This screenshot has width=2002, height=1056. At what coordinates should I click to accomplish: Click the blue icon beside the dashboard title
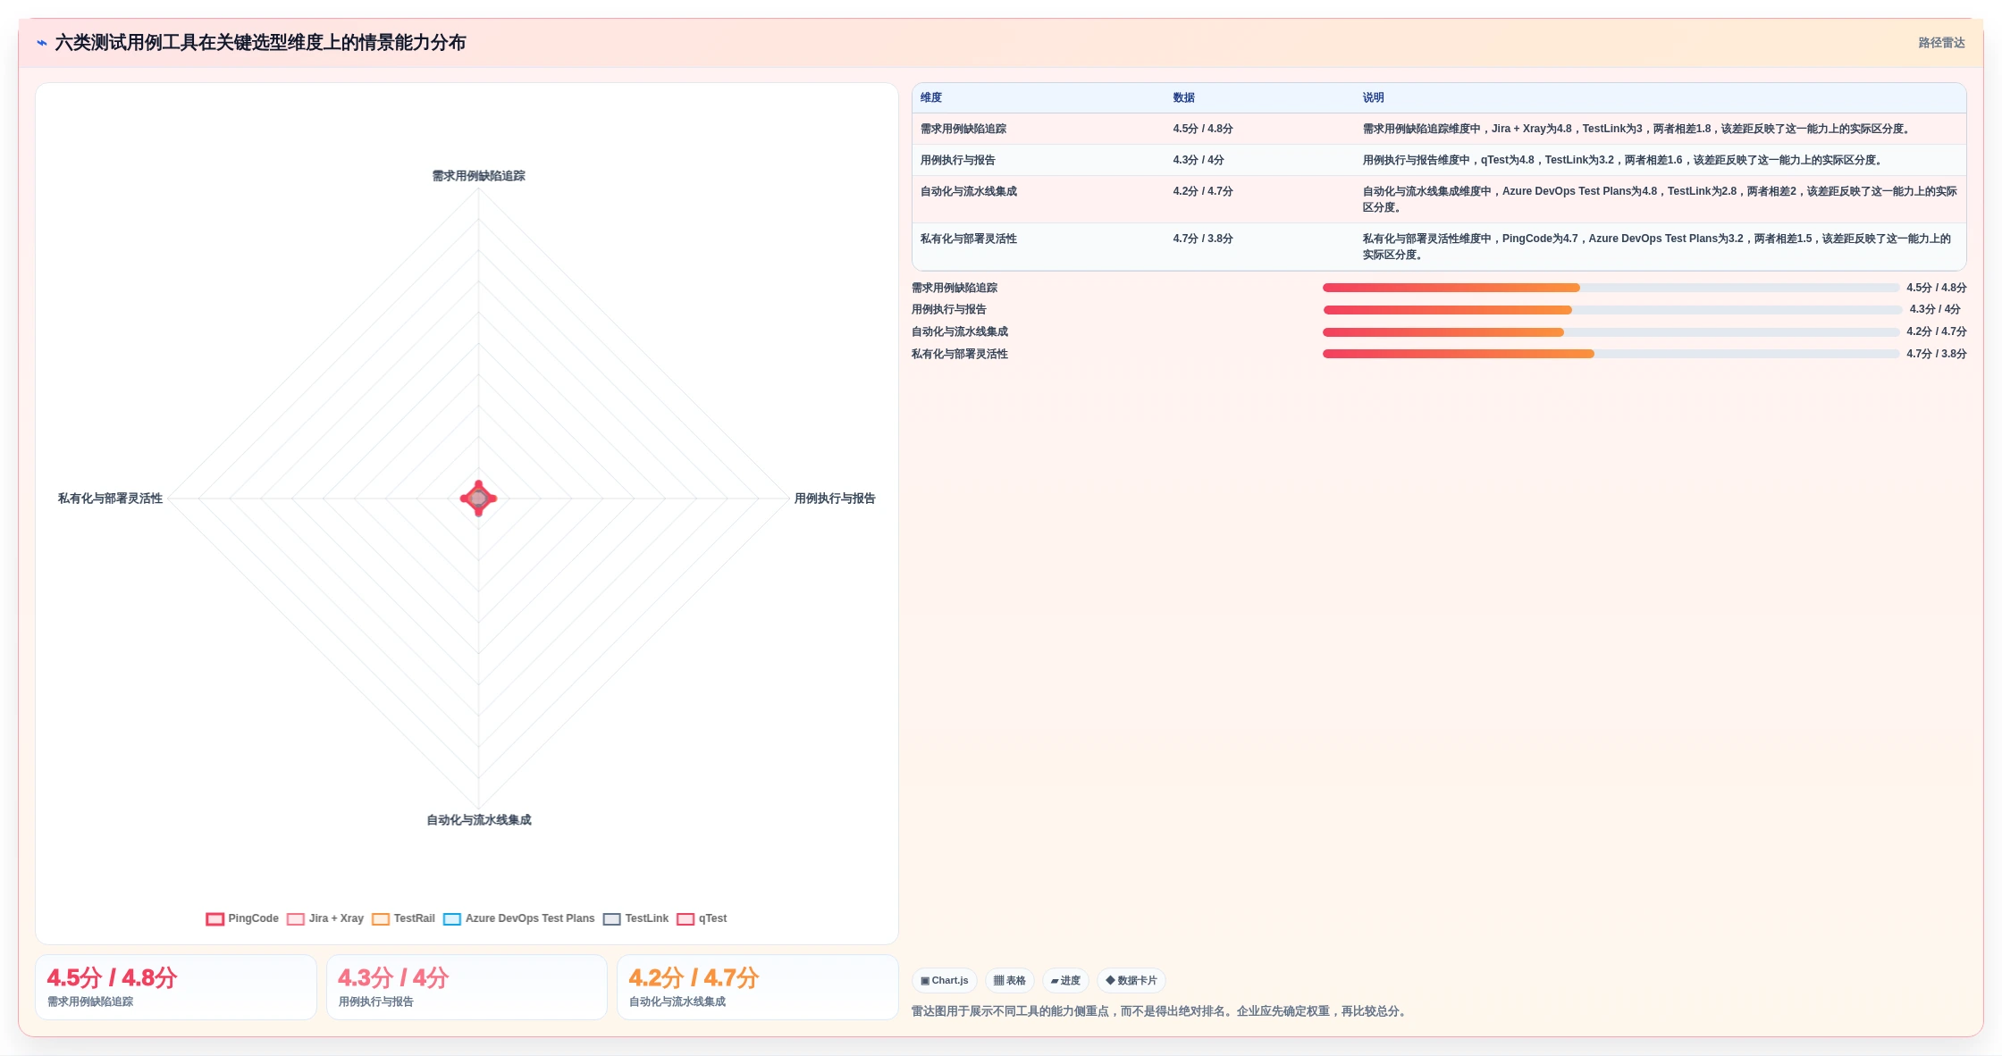(x=42, y=43)
